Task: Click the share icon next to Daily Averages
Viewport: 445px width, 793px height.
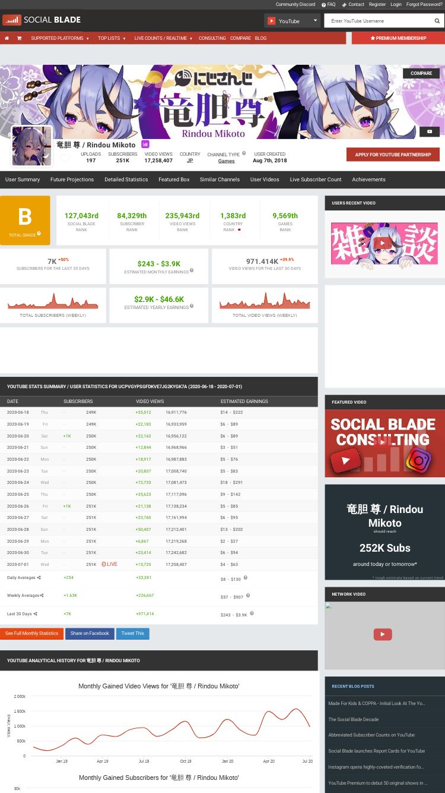Action: 39,578
